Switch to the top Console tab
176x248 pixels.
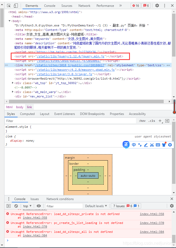pyautogui.click(x=50, y=6)
